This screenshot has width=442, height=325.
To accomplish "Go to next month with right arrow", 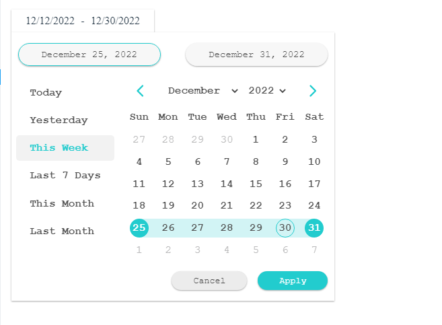I will point(313,91).
